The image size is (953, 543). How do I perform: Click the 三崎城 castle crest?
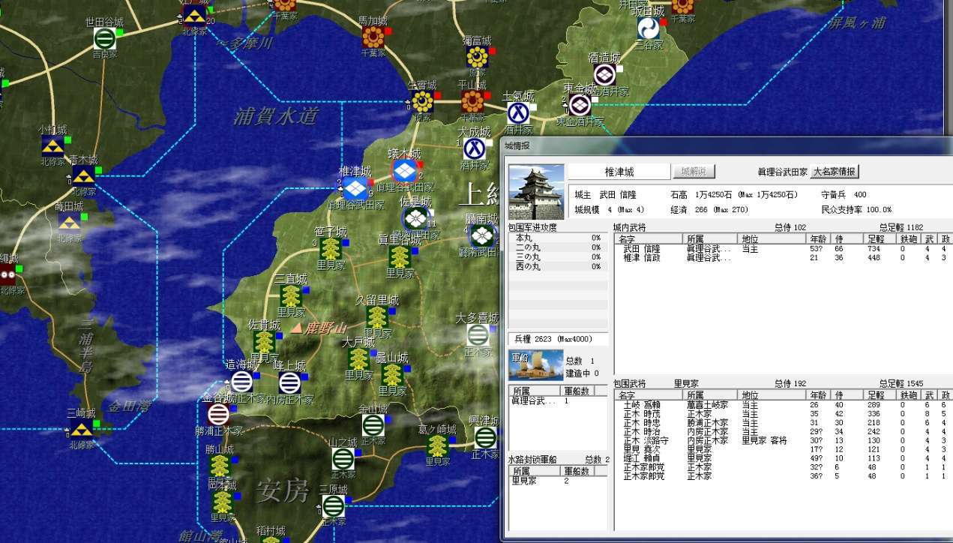tap(82, 429)
